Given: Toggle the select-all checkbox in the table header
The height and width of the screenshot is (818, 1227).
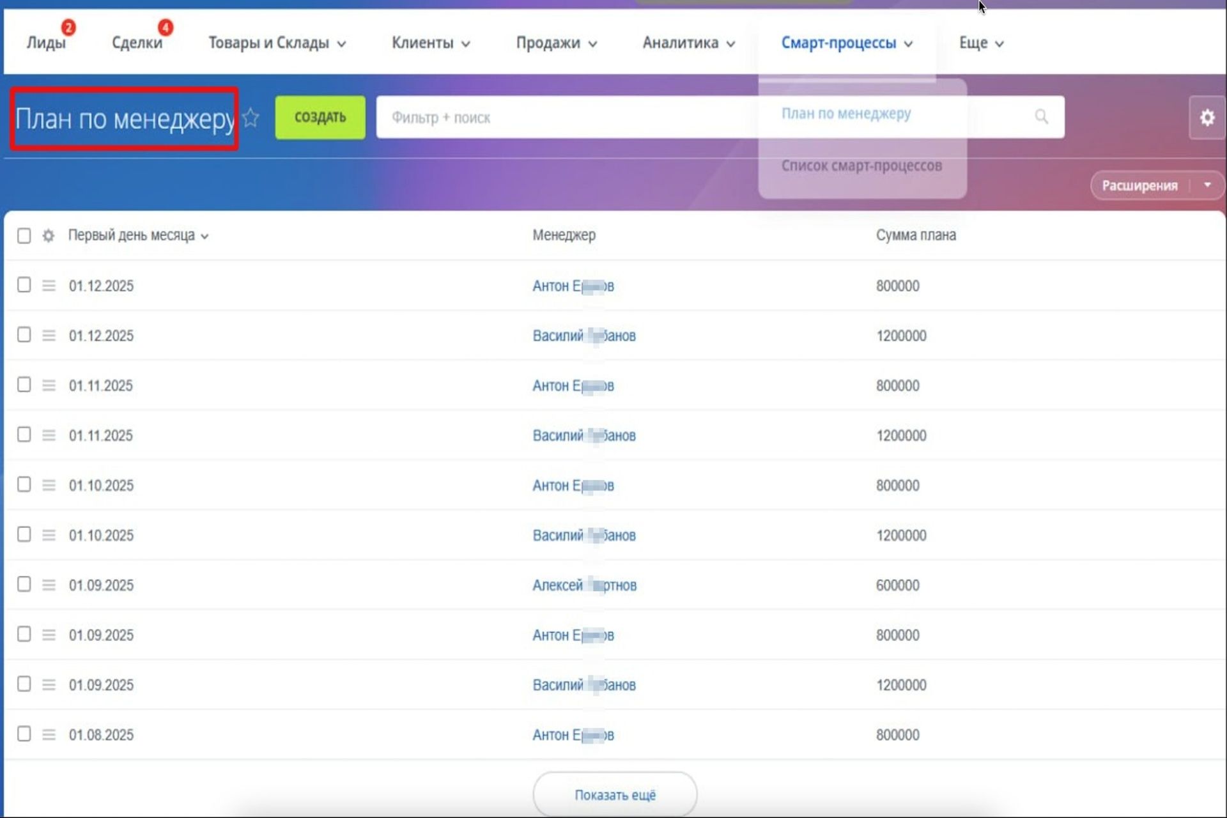Looking at the screenshot, I should pos(24,236).
